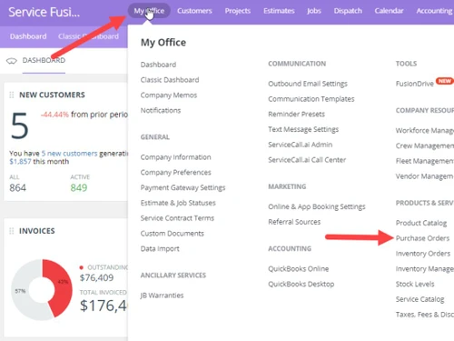Image resolution: width=454 pixels, height=341 pixels.
Task: Switch to the Dashboard sub-tab
Action: point(28,36)
